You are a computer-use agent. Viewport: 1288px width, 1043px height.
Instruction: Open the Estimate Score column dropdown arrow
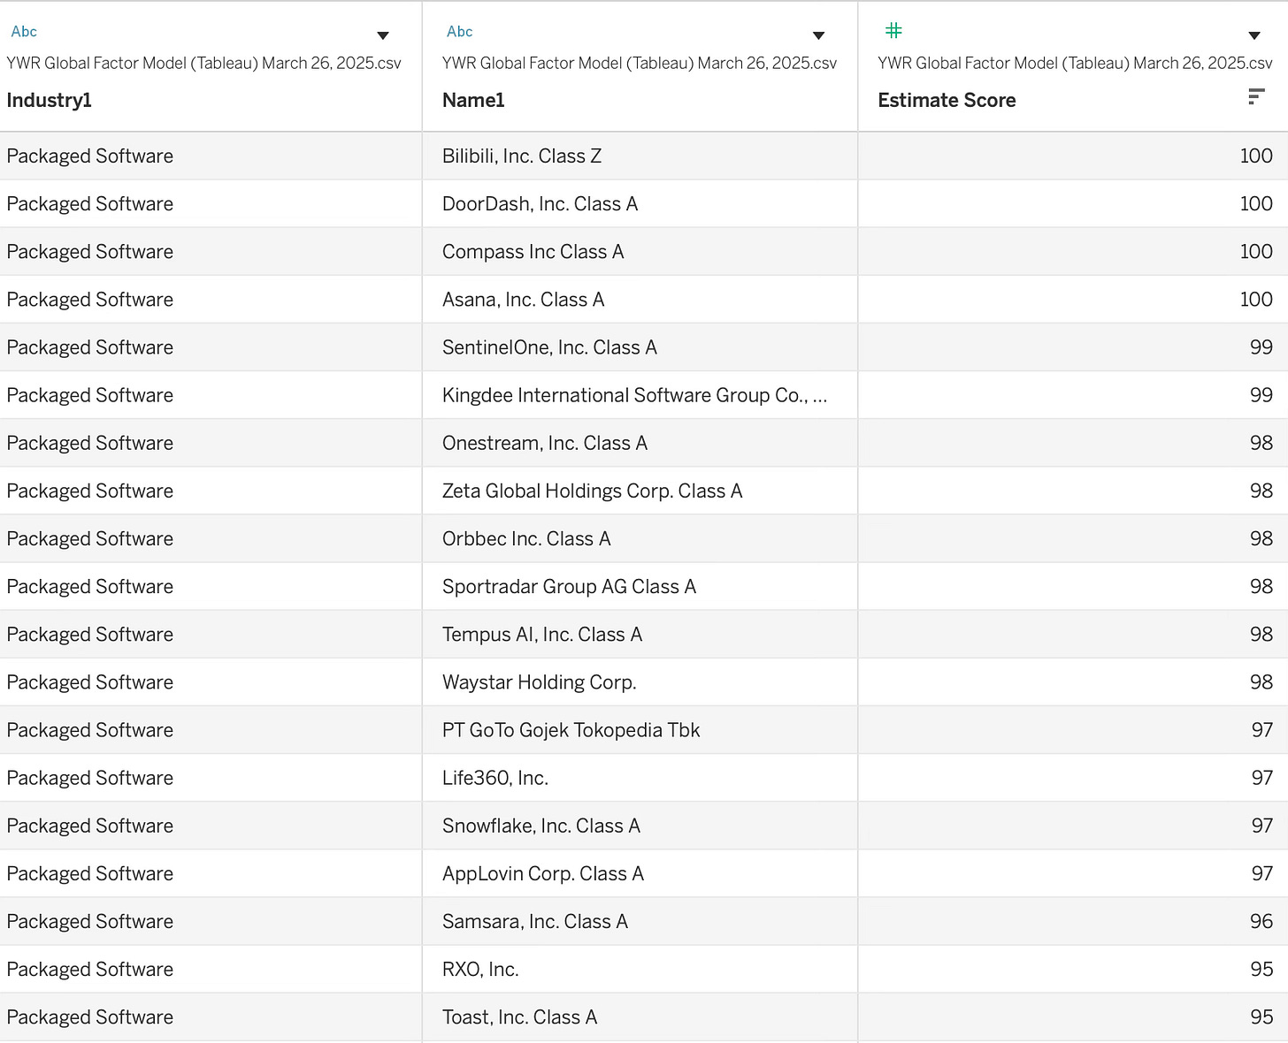point(1253,35)
